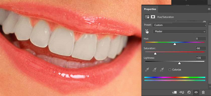
Task: Reset adjustment to defaults icon
Action: [x=189, y=92]
